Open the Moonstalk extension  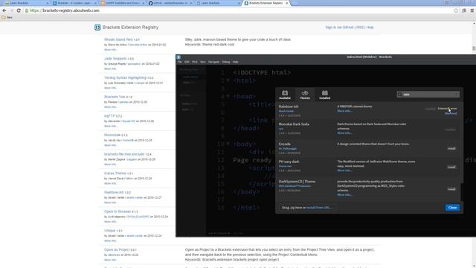tap(112, 135)
